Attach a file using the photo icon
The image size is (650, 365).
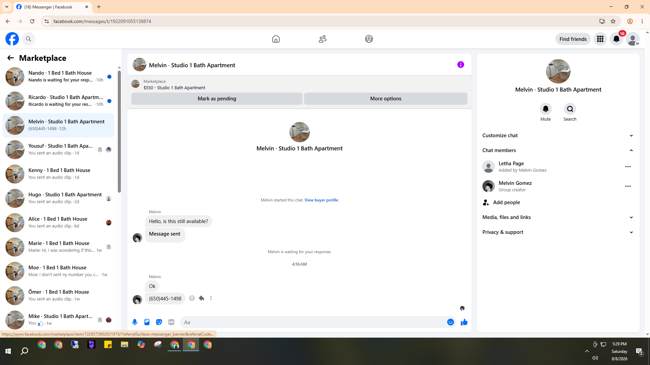(147, 322)
